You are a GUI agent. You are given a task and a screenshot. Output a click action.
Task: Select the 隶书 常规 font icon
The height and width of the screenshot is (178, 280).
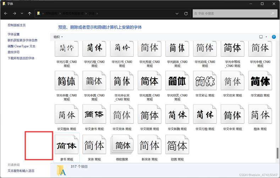pyautogui.click(x=67, y=145)
